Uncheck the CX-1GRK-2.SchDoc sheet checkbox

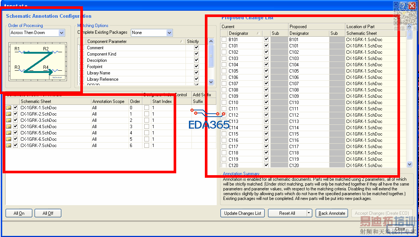[16, 114]
